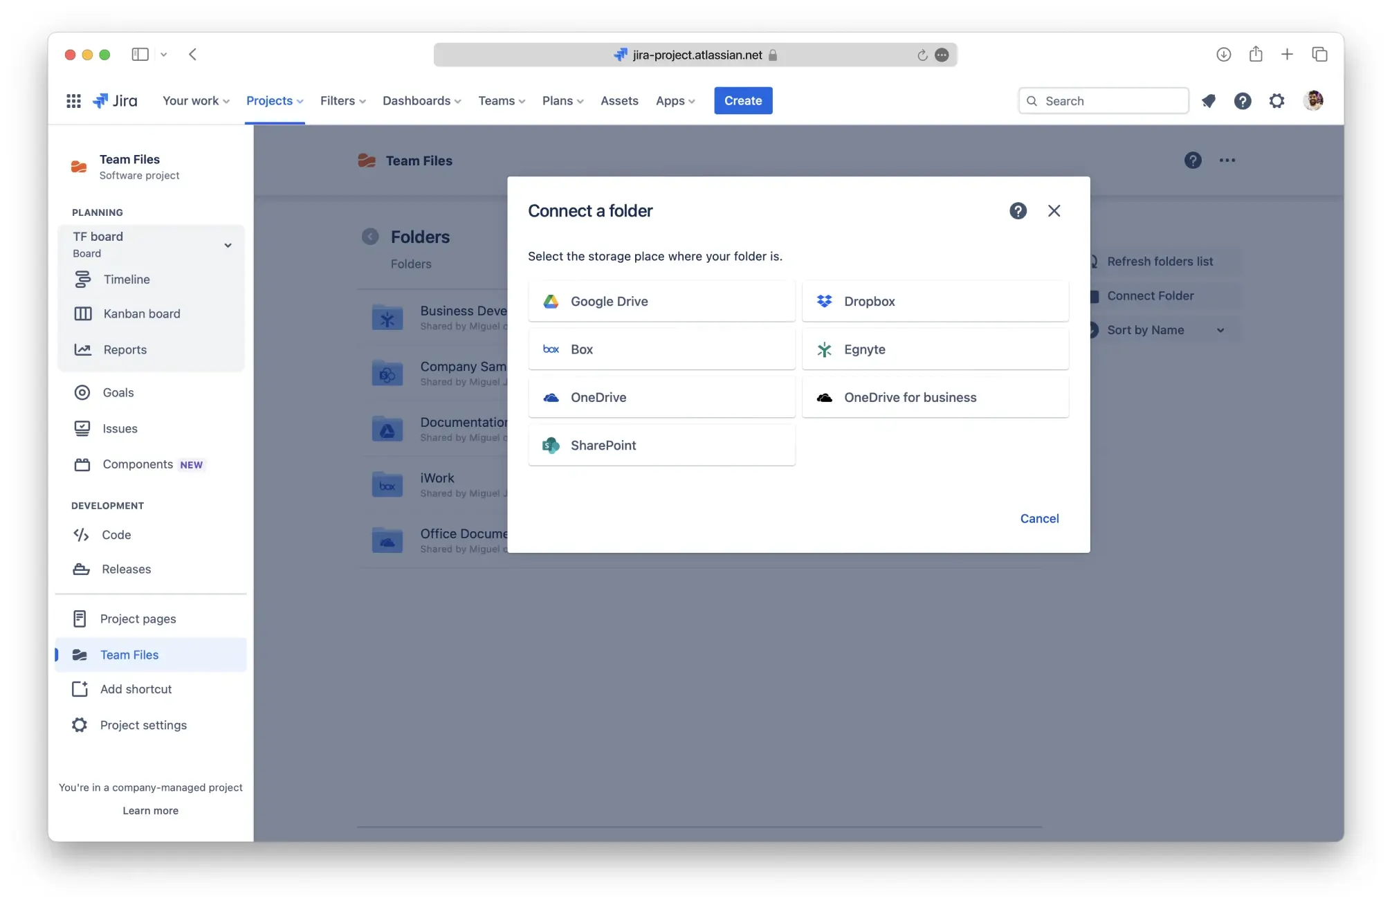The height and width of the screenshot is (905, 1392).
Task: Select OneDrive for business option
Action: (x=935, y=397)
